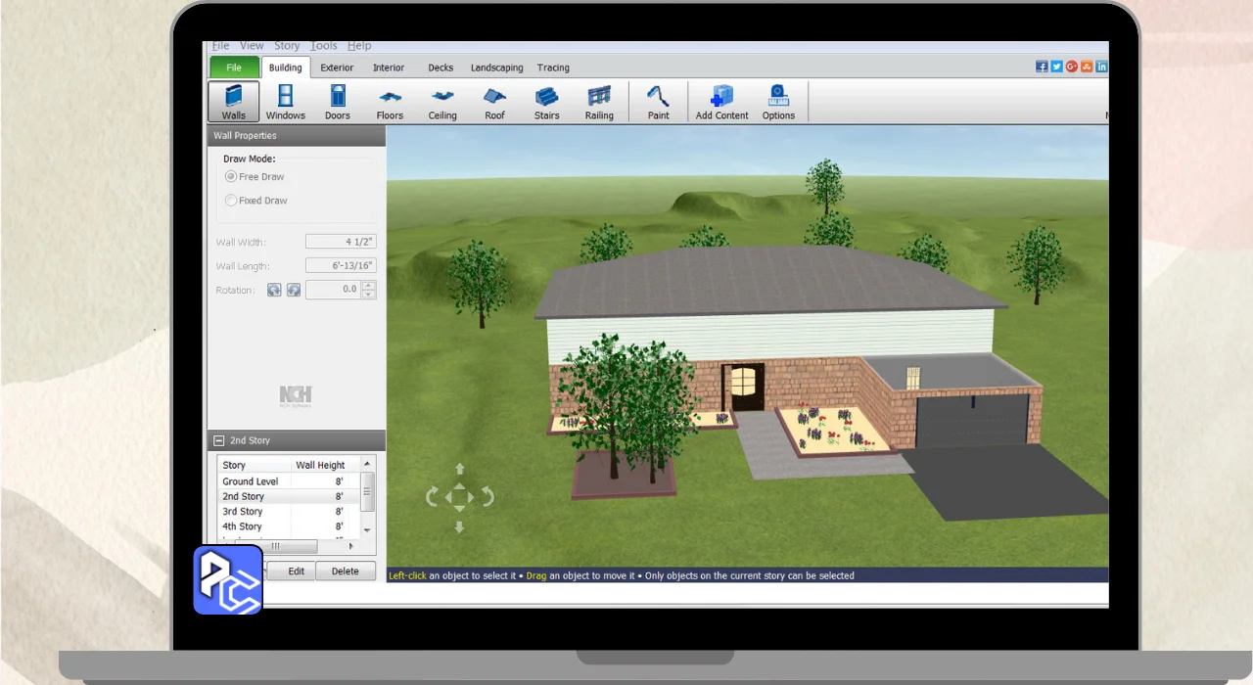Screen dimensions: 1253x685
Task: Click the Add Content icon
Action: 721,102
